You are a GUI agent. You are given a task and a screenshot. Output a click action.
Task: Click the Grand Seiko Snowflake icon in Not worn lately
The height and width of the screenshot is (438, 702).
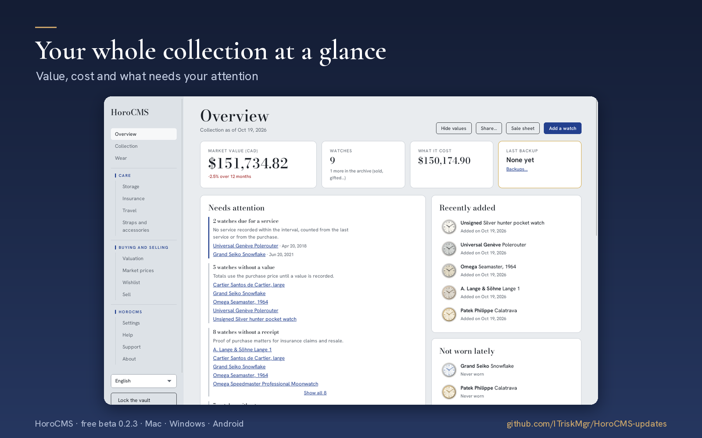point(449,370)
